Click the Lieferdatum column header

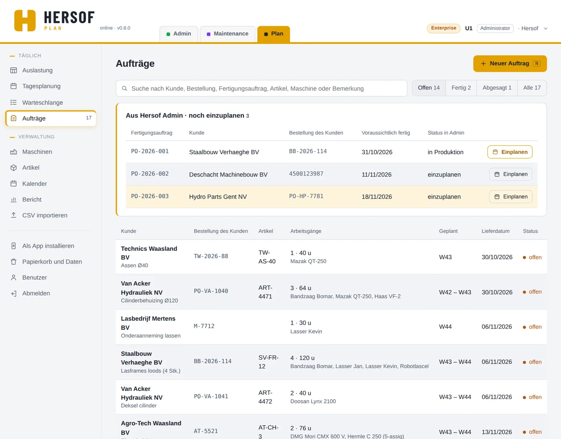point(496,231)
